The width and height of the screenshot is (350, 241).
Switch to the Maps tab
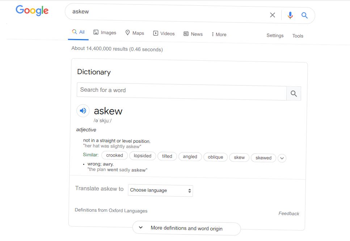135,33
